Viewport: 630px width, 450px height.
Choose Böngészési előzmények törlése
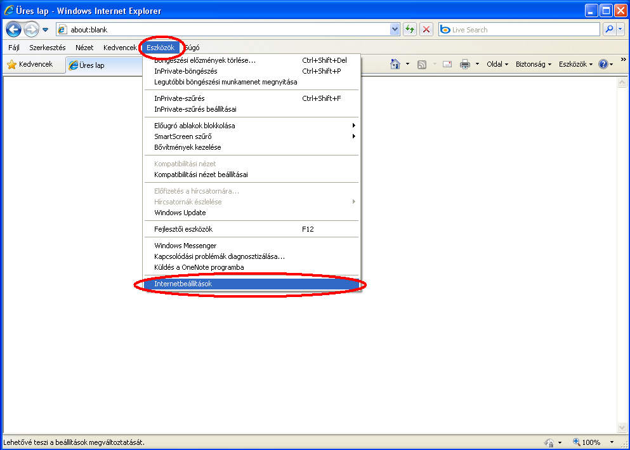[252, 60]
